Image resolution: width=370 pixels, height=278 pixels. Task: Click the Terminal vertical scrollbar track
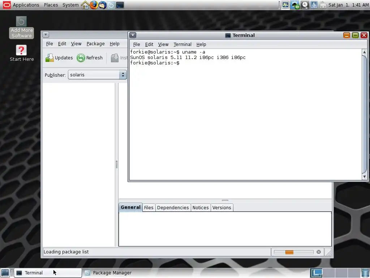coord(364,114)
